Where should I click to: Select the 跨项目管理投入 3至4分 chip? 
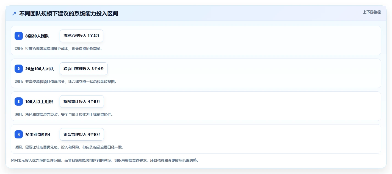[84, 69]
